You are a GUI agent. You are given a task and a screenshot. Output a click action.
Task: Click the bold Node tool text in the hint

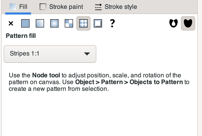46,75
